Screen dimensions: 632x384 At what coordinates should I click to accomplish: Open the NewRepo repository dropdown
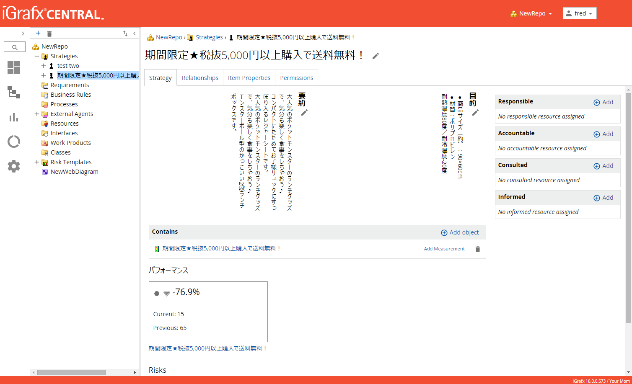click(x=531, y=13)
